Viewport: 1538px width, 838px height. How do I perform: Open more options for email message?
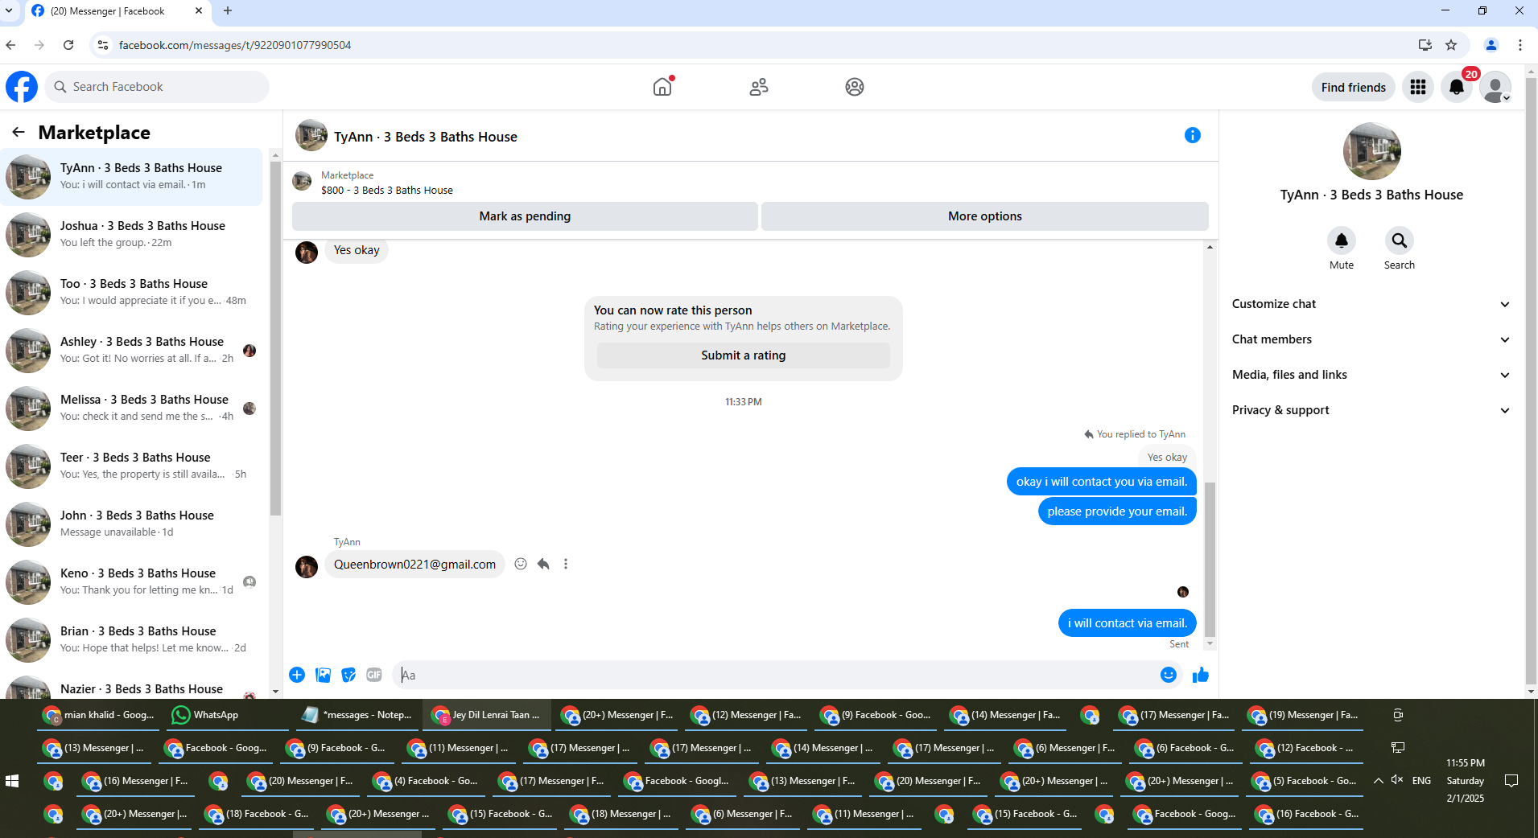(566, 564)
